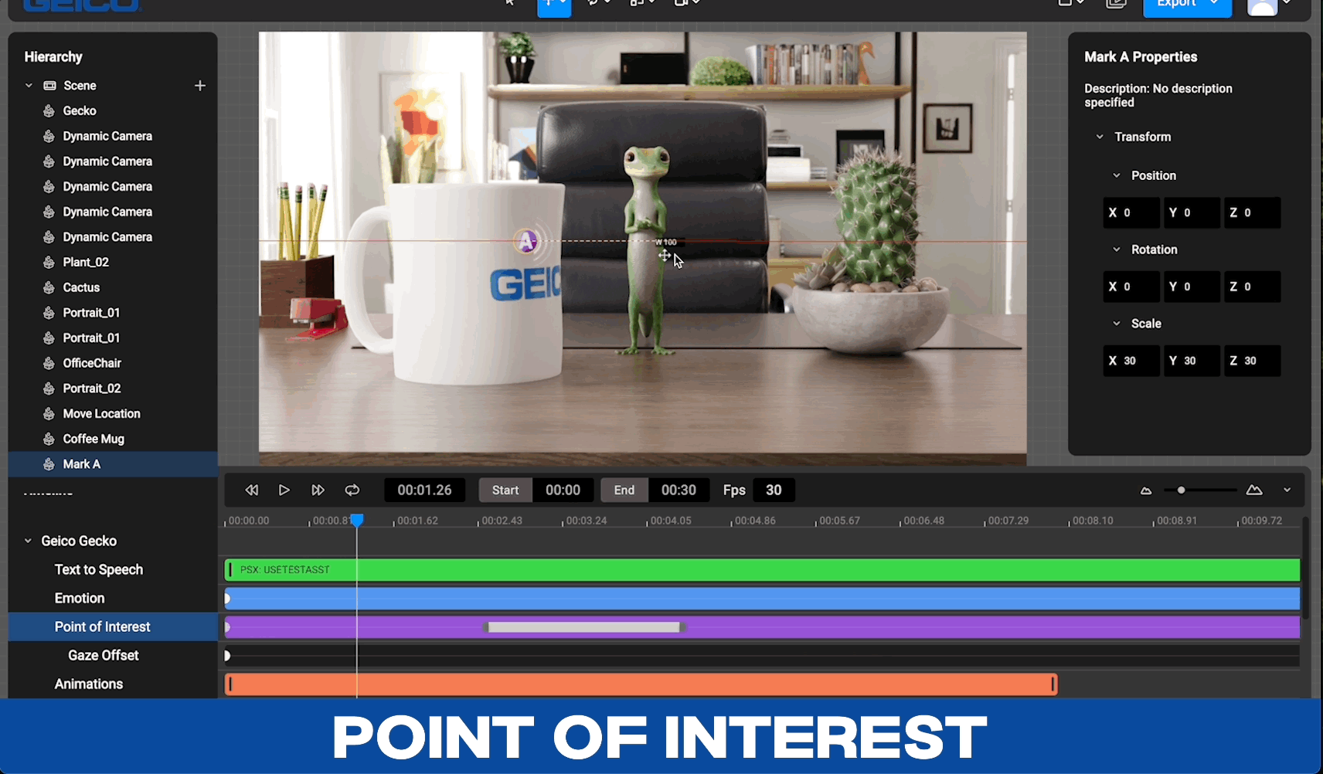The width and height of the screenshot is (1323, 774).
Task: Collapse the Scale section
Action: coord(1116,324)
